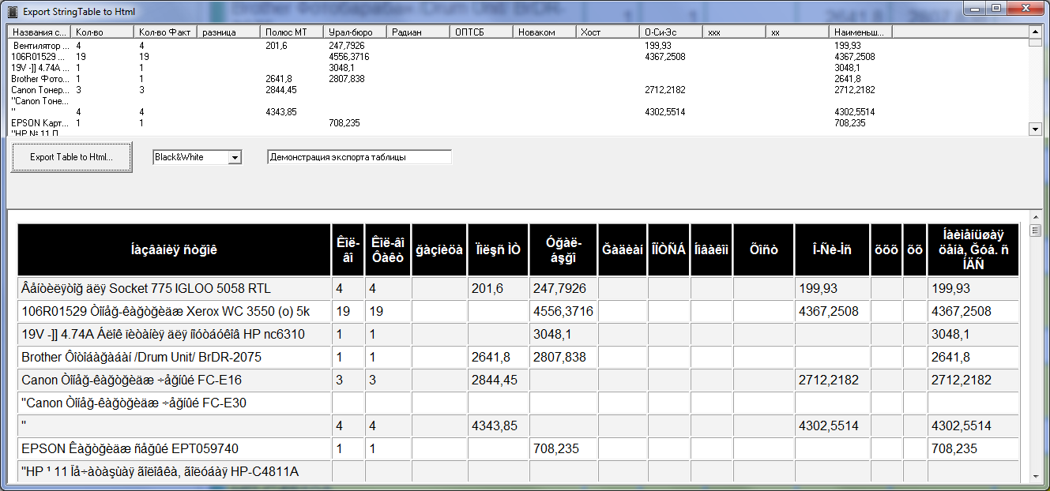This screenshot has width=1050, height=491.
Task: Click preview value 201,6
Action: point(487,288)
